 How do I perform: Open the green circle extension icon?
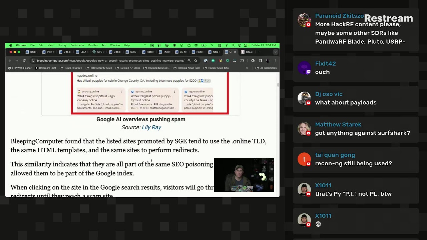(213, 61)
